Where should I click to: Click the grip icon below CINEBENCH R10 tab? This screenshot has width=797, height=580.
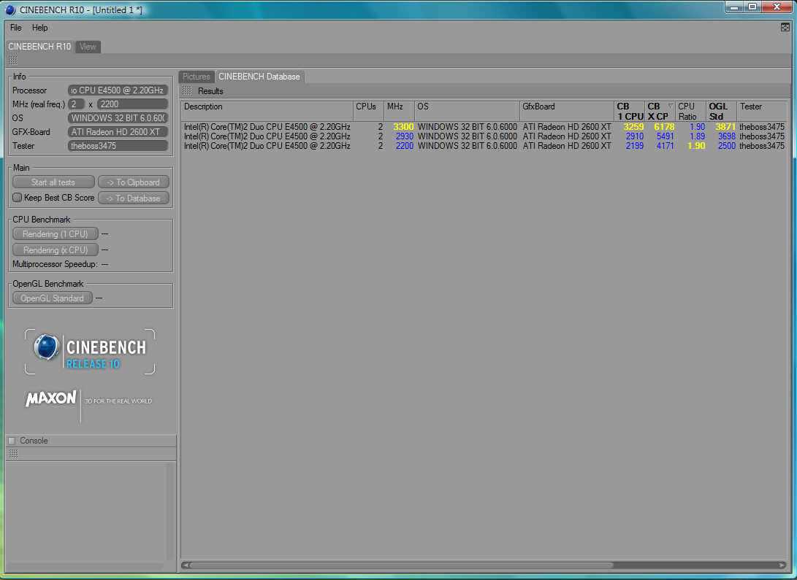pos(13,61)
